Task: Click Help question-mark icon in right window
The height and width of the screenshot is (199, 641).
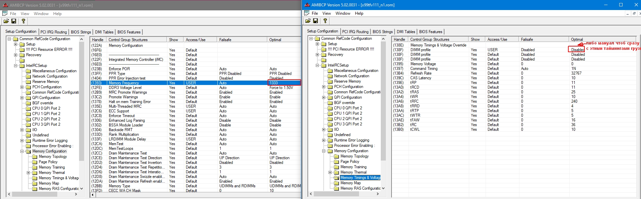Action: coord(325,21)
